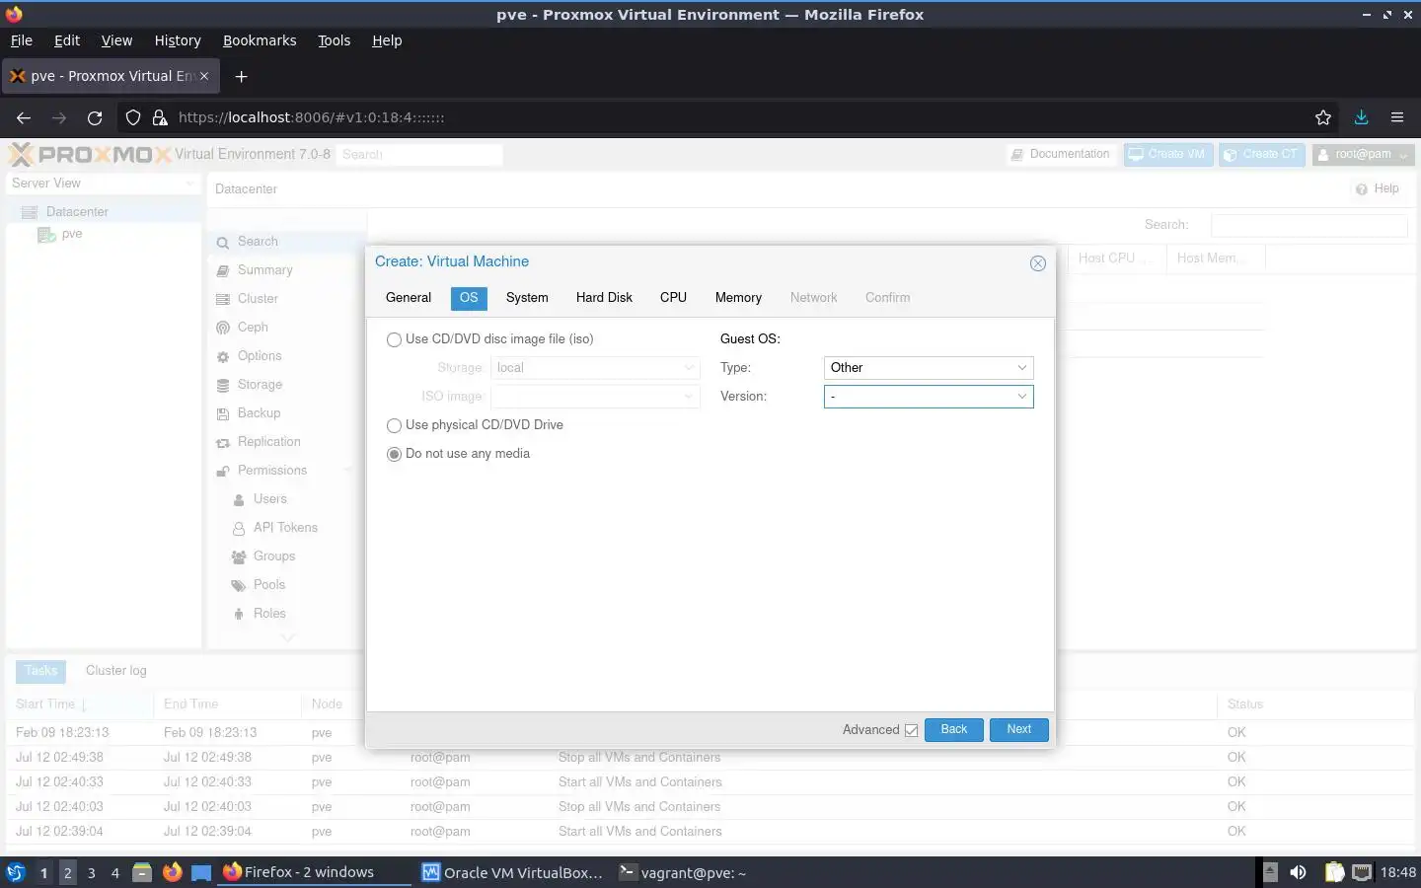1421x888 pixels.
Task: Switch to the Memory tab
Action: click(x=738, y=298)
